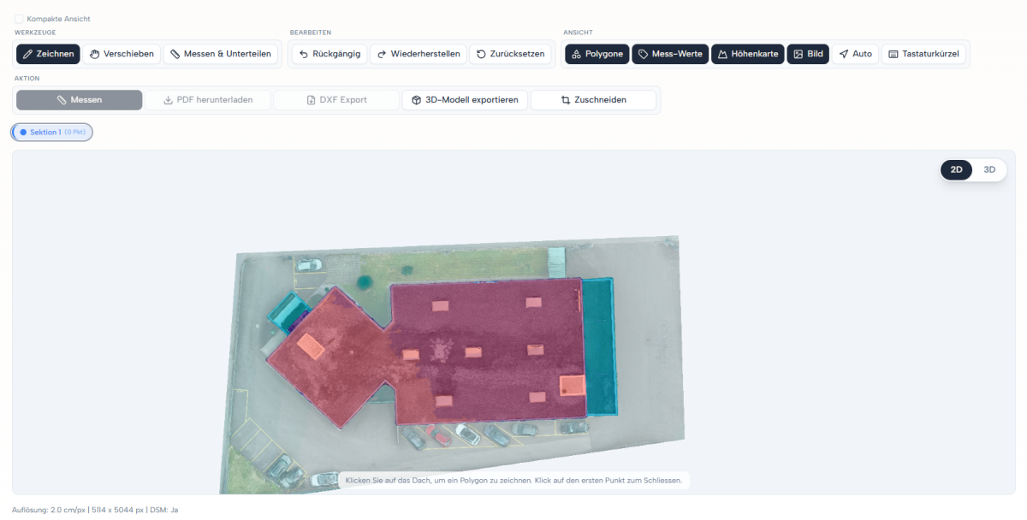
Task: Export the 3D-Modell via the cube button
Action: [x=465, y=100]
